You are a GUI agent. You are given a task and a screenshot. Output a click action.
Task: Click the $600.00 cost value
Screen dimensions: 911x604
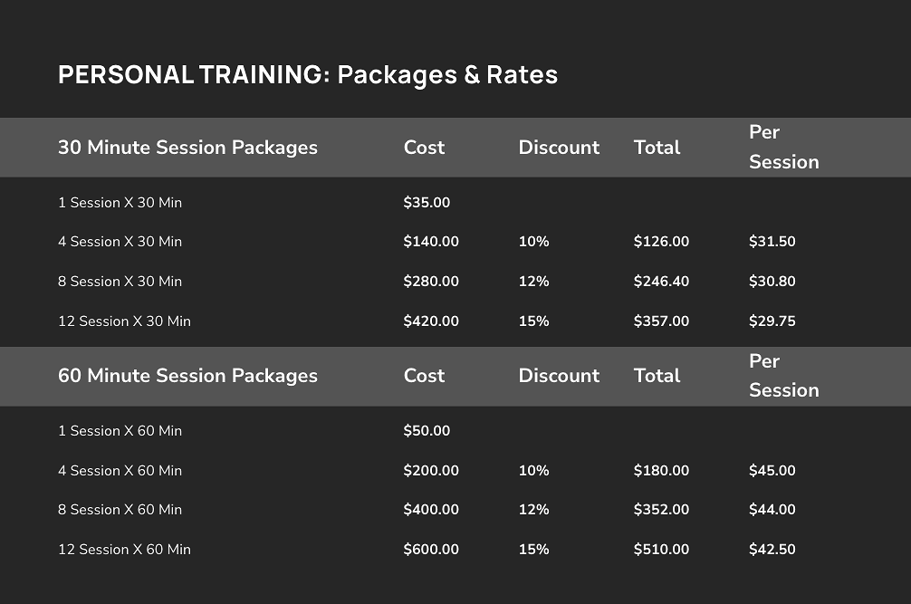[x=431, y=550]
